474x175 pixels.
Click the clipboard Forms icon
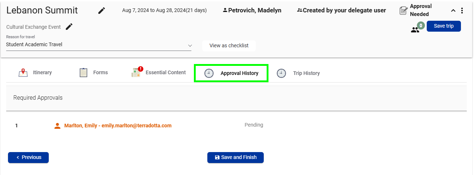pos(83,73)
